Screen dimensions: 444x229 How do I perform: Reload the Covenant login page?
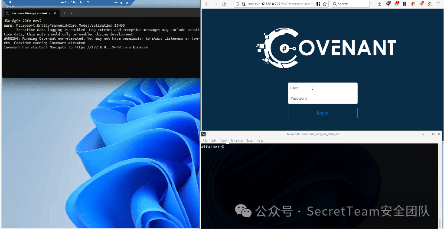(224, 4)
